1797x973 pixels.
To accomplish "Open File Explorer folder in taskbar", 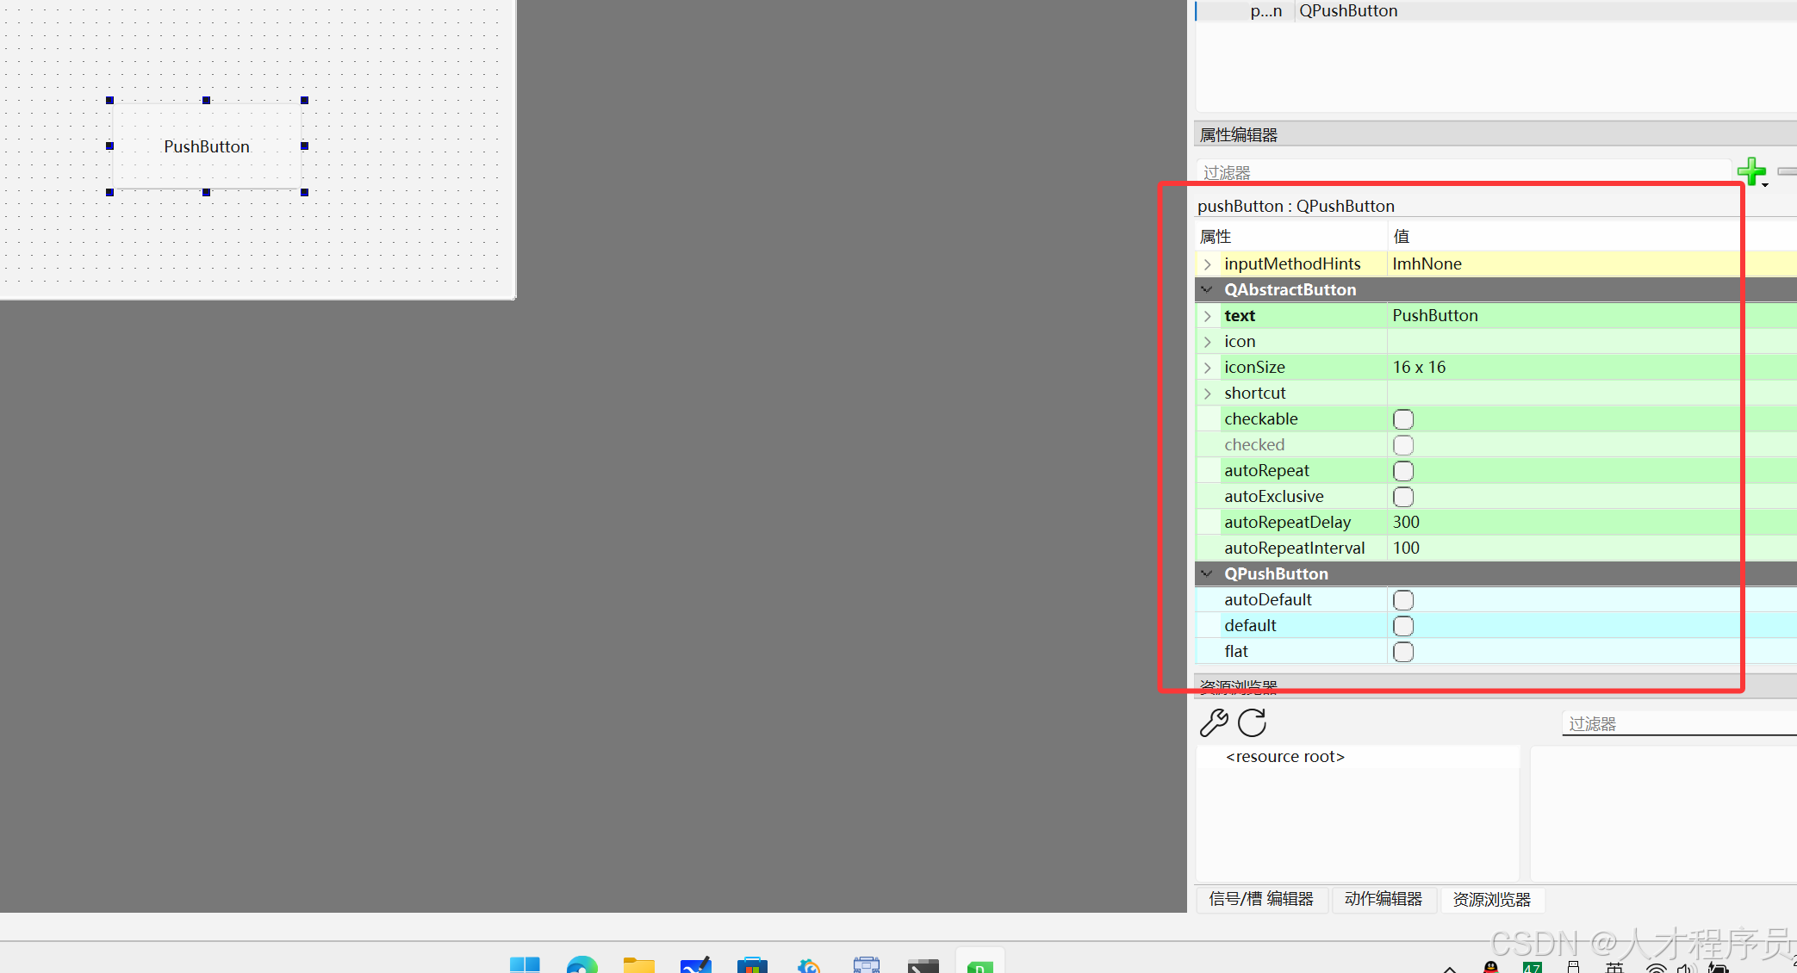I will point(638,964).
